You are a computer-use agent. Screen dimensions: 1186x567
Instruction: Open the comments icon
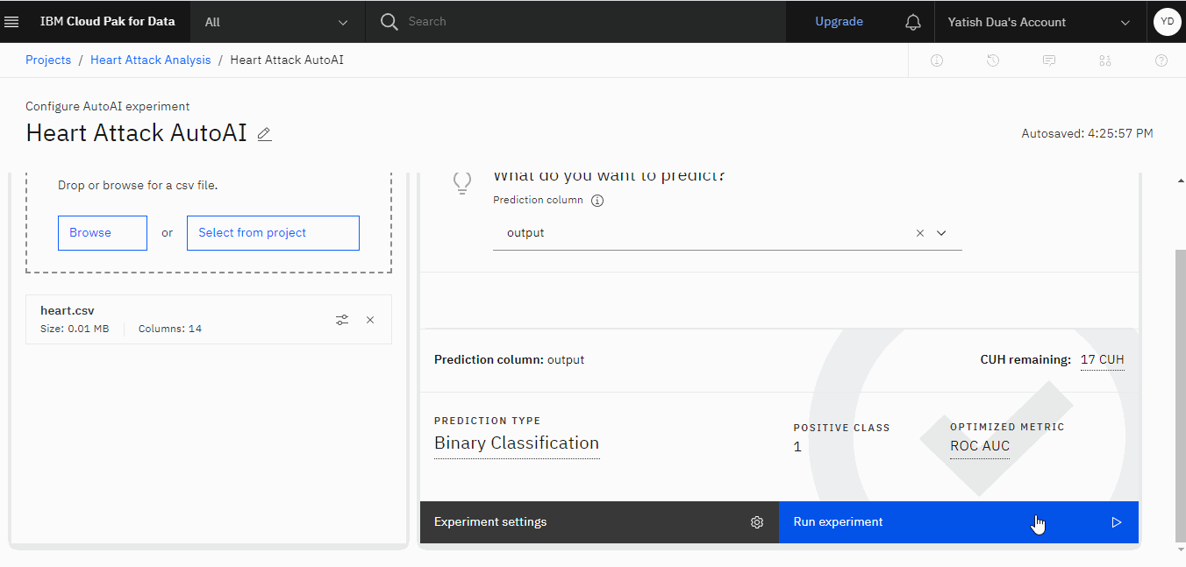(x=1049, y=60)
